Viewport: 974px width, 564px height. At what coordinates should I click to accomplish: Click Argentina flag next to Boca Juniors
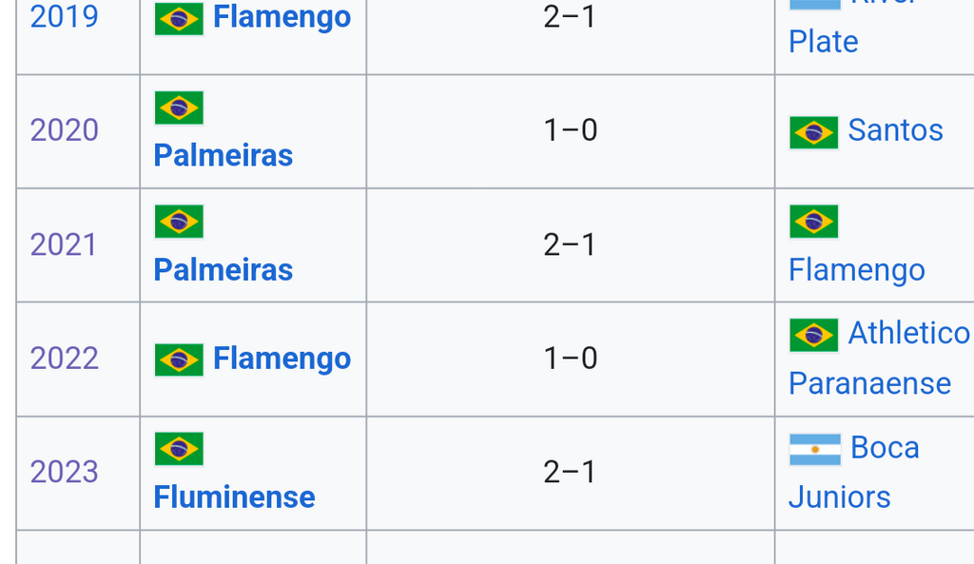[815, 450]
